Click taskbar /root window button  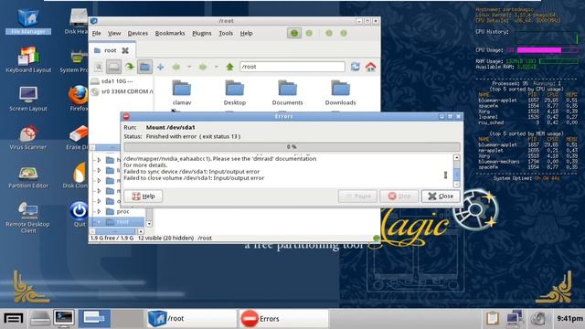point(192,319)
